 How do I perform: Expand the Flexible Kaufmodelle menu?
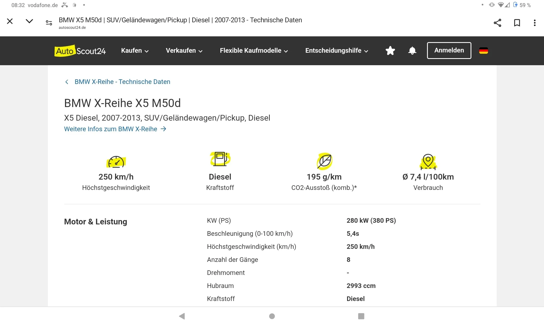254,51
